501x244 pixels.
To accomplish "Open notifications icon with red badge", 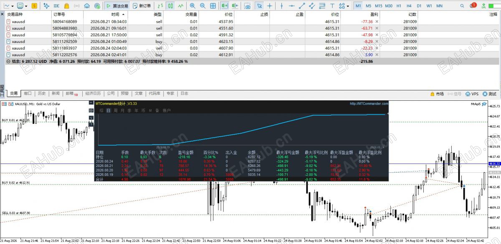I will 473,5.
